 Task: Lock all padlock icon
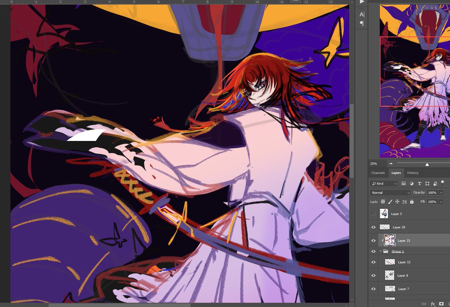[412, 202]
